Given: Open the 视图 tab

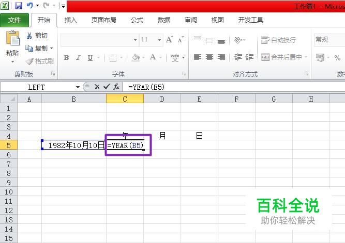Looking at the screenshot, I should tap(218, 20).
